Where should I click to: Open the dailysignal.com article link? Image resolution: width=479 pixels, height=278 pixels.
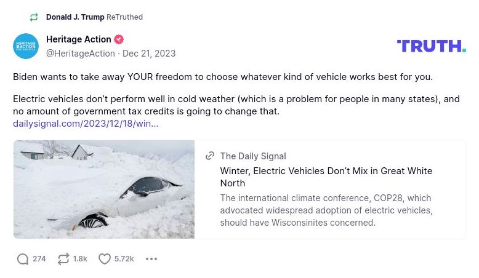click(x=86, y=124)
